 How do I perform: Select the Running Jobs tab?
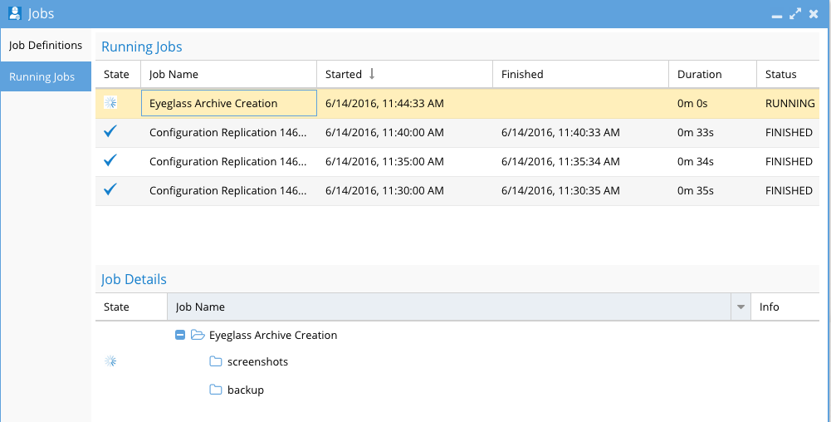(x=46, y=77)
